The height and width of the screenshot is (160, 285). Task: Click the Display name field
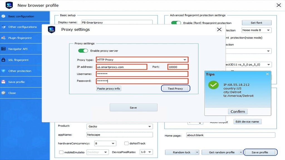(x=117, y=22)
